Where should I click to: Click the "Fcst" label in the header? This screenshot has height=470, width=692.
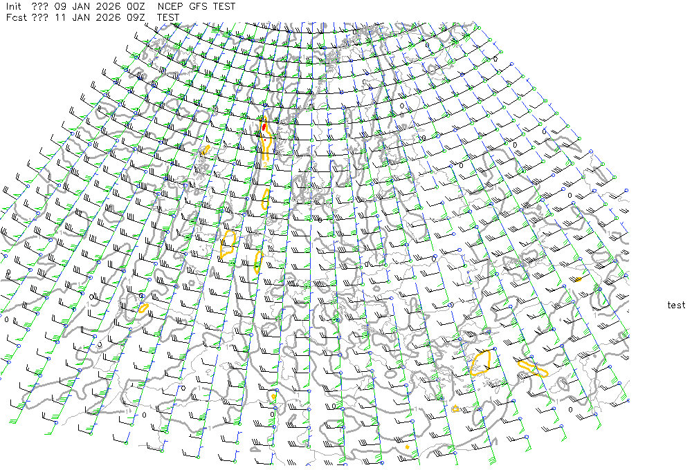15,17
